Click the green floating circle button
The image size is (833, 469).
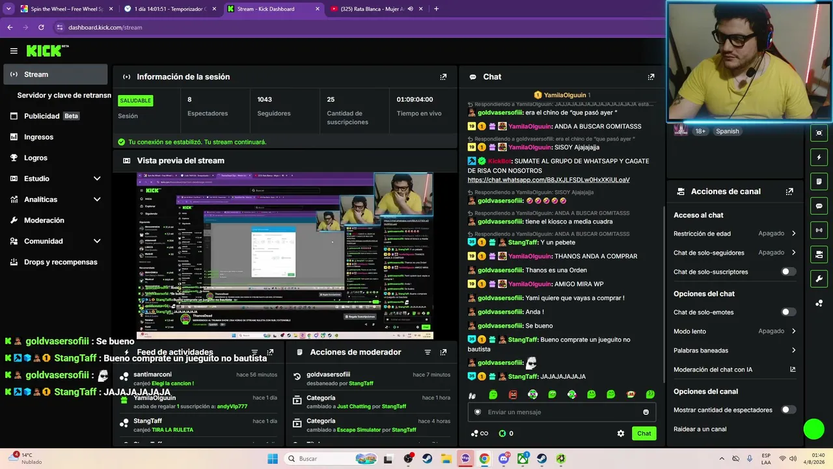814,429
